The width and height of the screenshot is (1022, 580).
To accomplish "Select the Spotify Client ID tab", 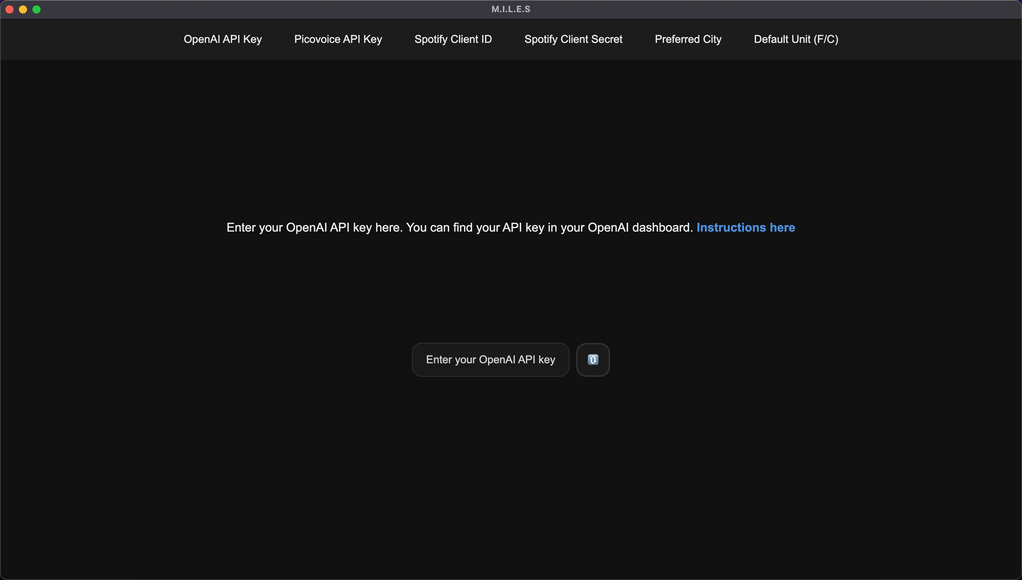I will (453, 39).
